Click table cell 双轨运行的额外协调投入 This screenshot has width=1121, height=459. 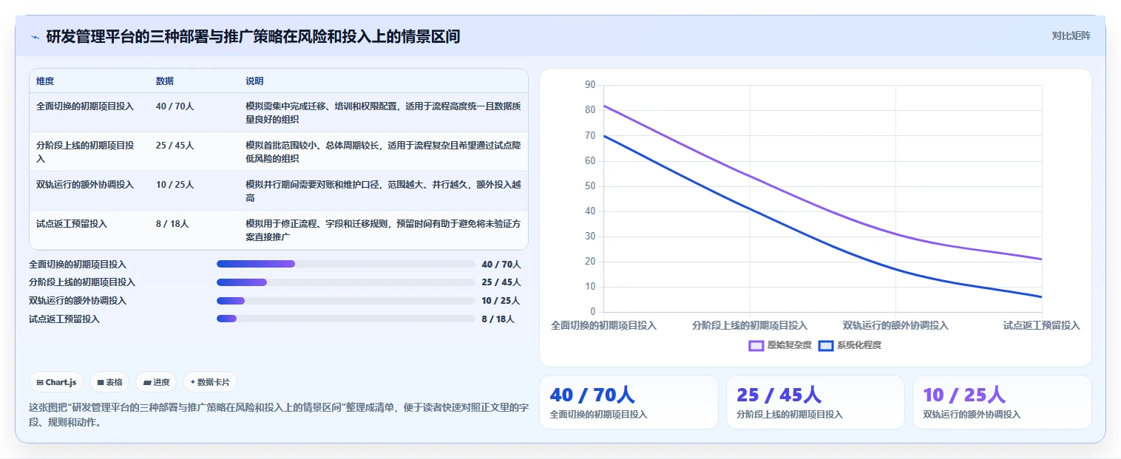click(x=85, y=185)
